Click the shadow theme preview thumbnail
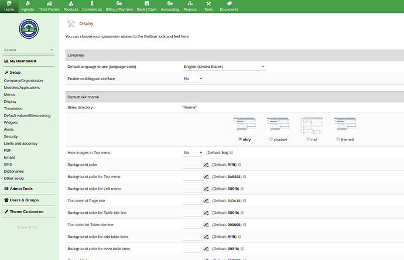 point(278,125)
